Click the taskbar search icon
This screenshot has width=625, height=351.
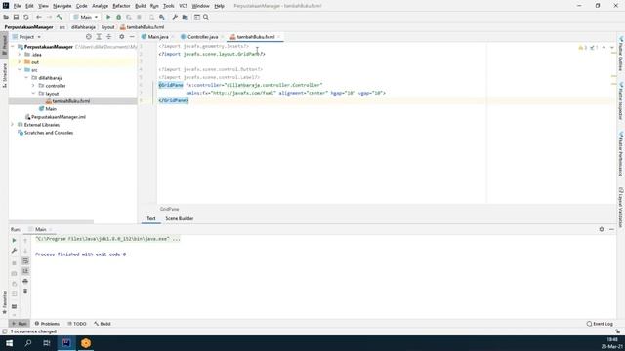coord(28,343)
